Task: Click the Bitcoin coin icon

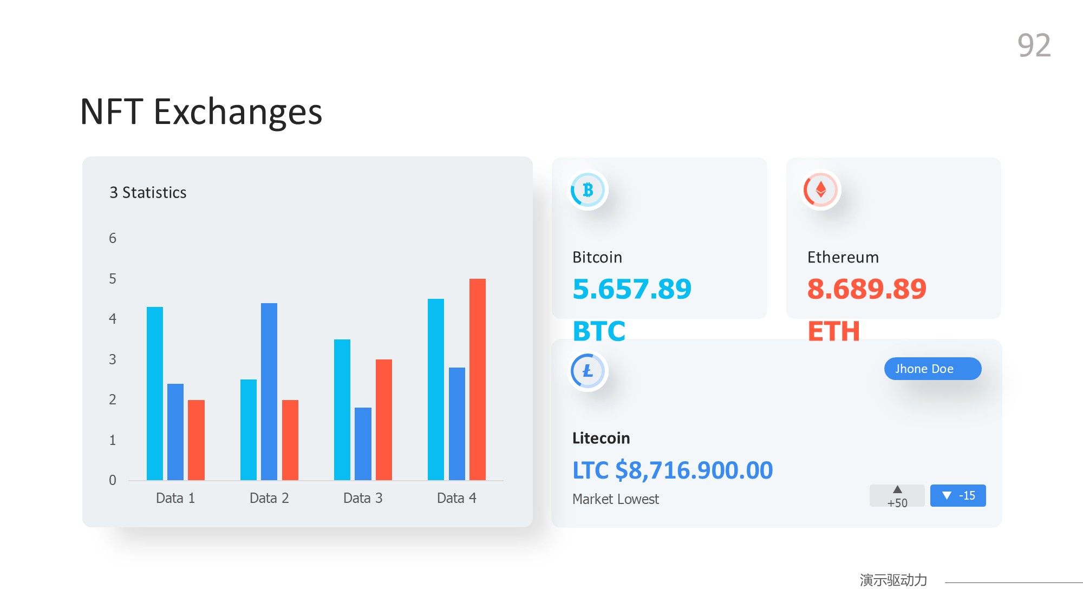Action: [x=588, y=190]
